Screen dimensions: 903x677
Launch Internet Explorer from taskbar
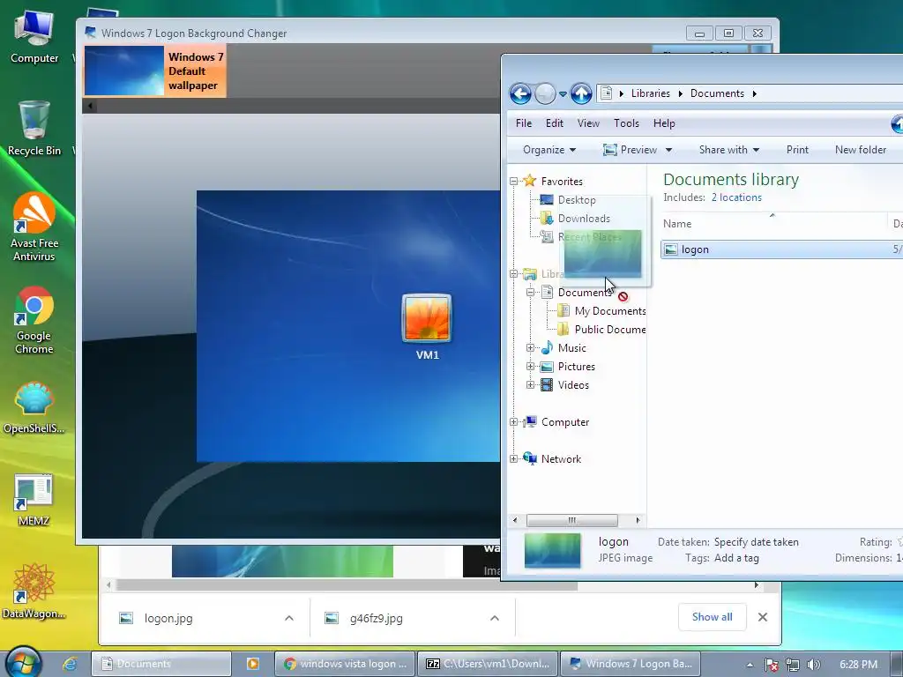coord(70,664)
